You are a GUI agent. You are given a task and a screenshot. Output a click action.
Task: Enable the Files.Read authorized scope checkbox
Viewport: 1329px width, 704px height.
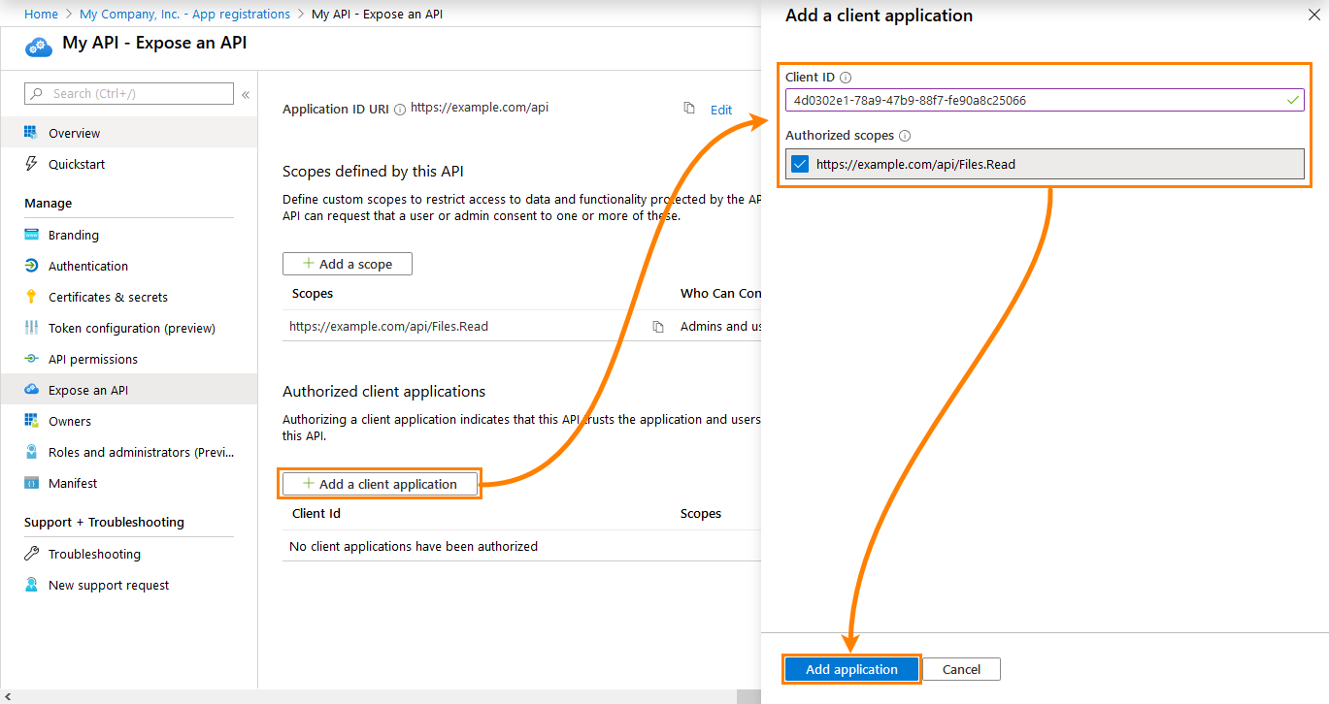point(798,163)
